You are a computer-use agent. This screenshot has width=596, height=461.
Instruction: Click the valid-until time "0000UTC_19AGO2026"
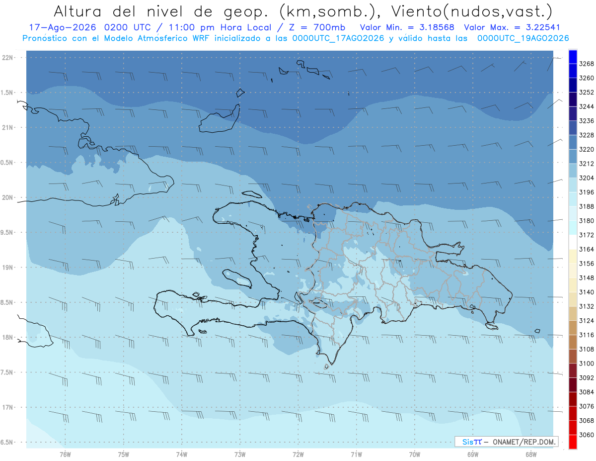(x=523, y=38)
